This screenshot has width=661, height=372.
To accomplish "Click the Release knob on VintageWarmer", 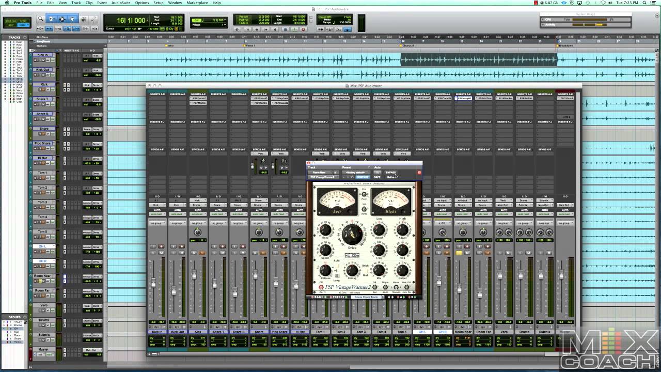I will 325,270.
